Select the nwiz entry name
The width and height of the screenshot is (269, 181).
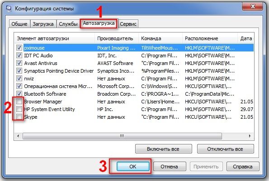coord(29,79)
